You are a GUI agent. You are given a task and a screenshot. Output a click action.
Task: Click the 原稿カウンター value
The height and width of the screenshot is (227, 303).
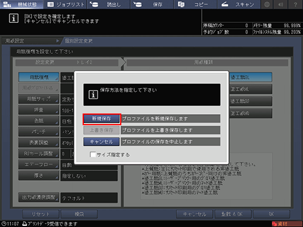tap(247, 26)
